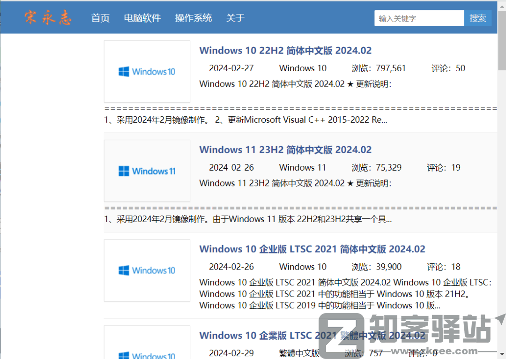
Task: Open Windows 10 LTSC 2021 简体 thumbnail
Action: tap(147, 270)
